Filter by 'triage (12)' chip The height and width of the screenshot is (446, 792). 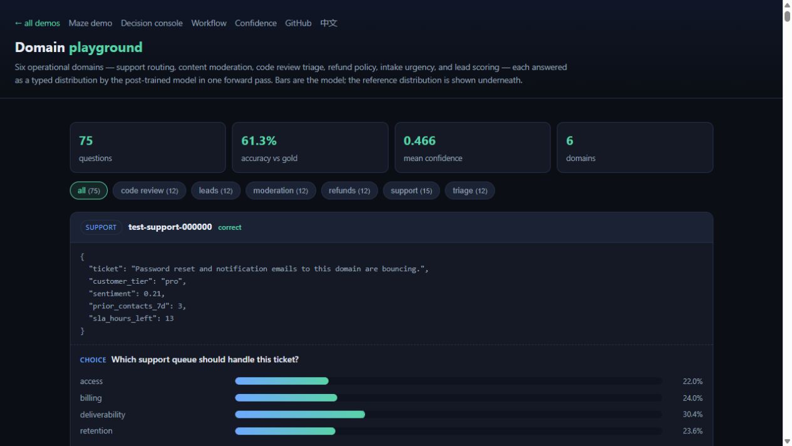click(x=470, y=190)
